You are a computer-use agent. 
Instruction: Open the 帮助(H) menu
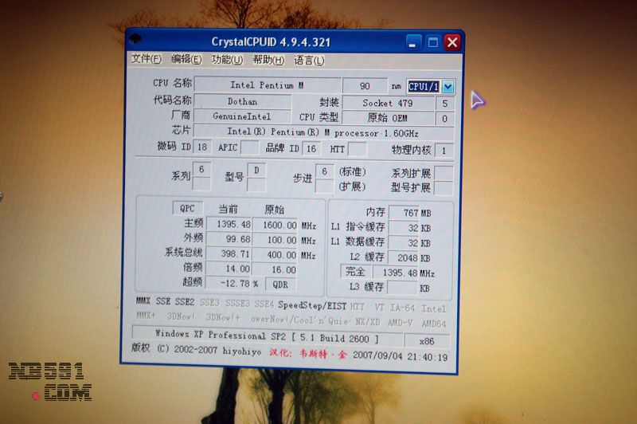tap(268, 60)
